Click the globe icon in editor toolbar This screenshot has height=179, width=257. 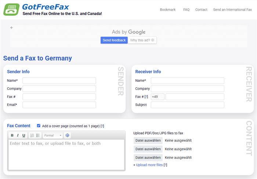tap(67, 135)
